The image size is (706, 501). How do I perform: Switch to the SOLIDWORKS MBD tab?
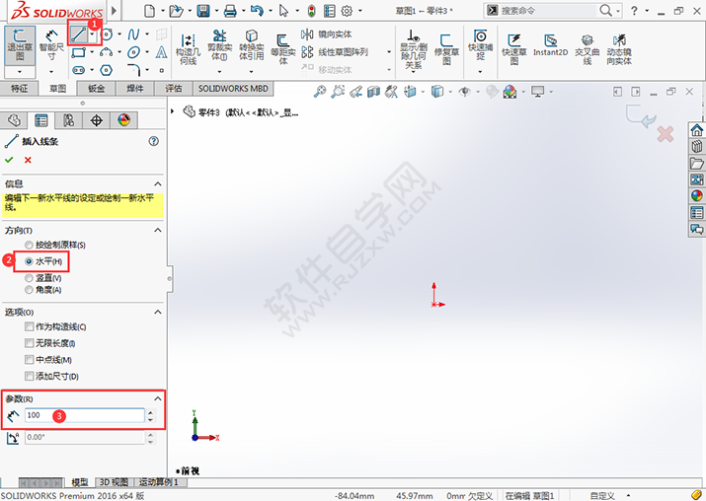point(233,89)
